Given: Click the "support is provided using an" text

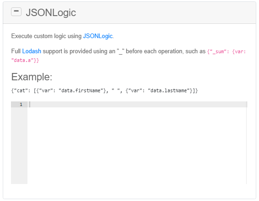Looking at the screenshot, I should click(79, 51).
